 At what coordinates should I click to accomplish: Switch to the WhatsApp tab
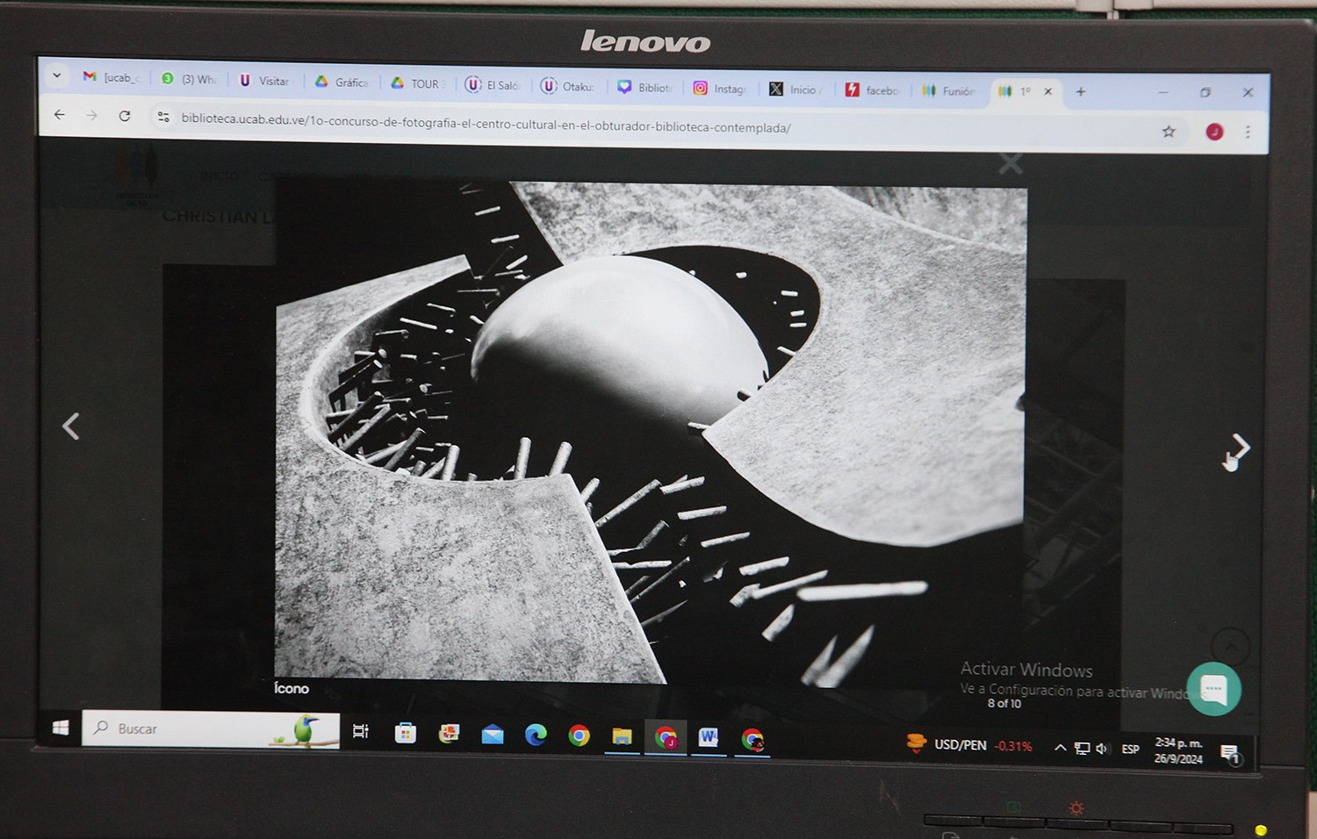coord(190,79)
